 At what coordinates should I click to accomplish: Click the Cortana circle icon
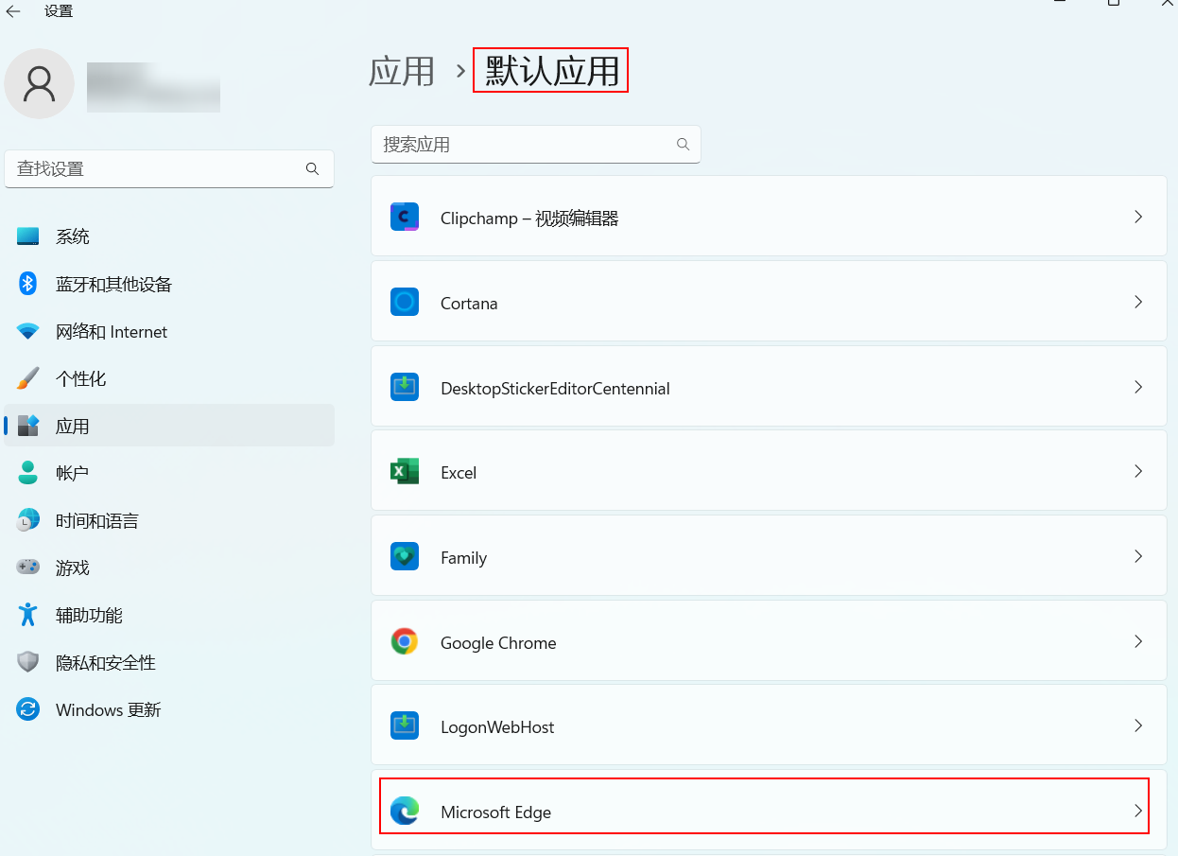coord(405,303)
